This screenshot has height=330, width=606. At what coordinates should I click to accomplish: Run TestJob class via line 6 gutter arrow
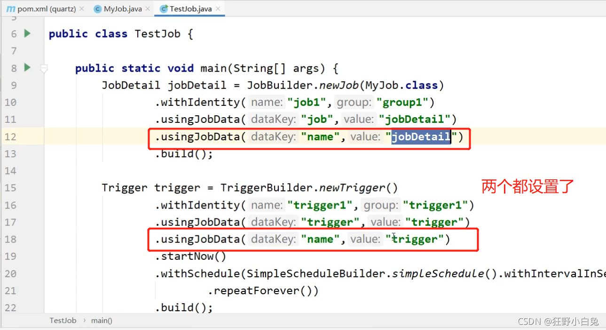(x=27, y=33)
